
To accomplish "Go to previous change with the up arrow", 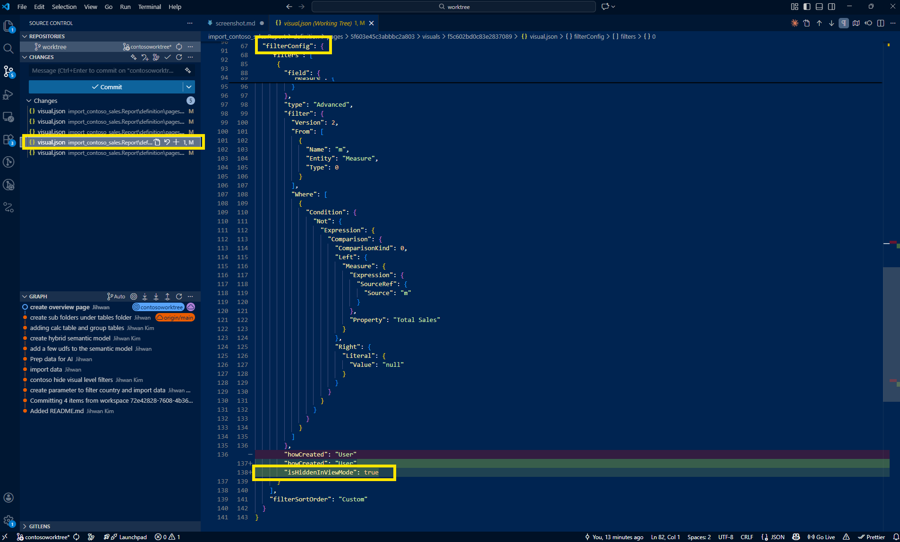I will tap(819, 23).
